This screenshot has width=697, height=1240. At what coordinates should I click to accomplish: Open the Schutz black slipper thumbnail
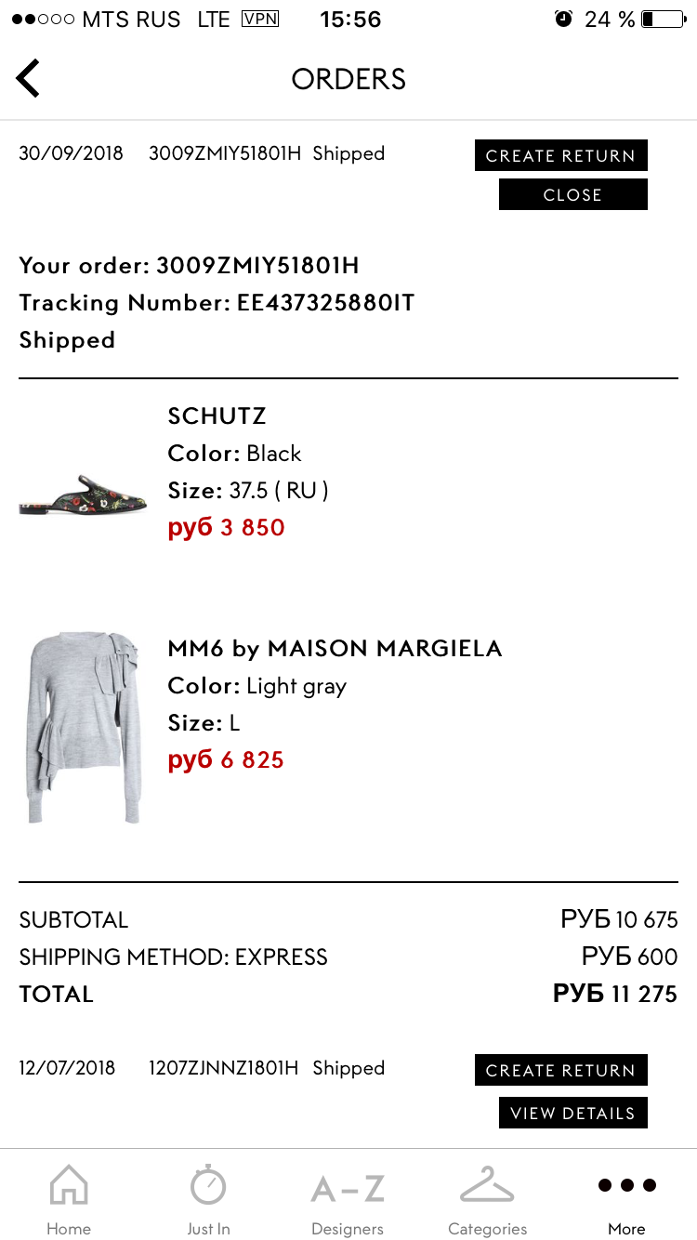click(x=83, y=495)
